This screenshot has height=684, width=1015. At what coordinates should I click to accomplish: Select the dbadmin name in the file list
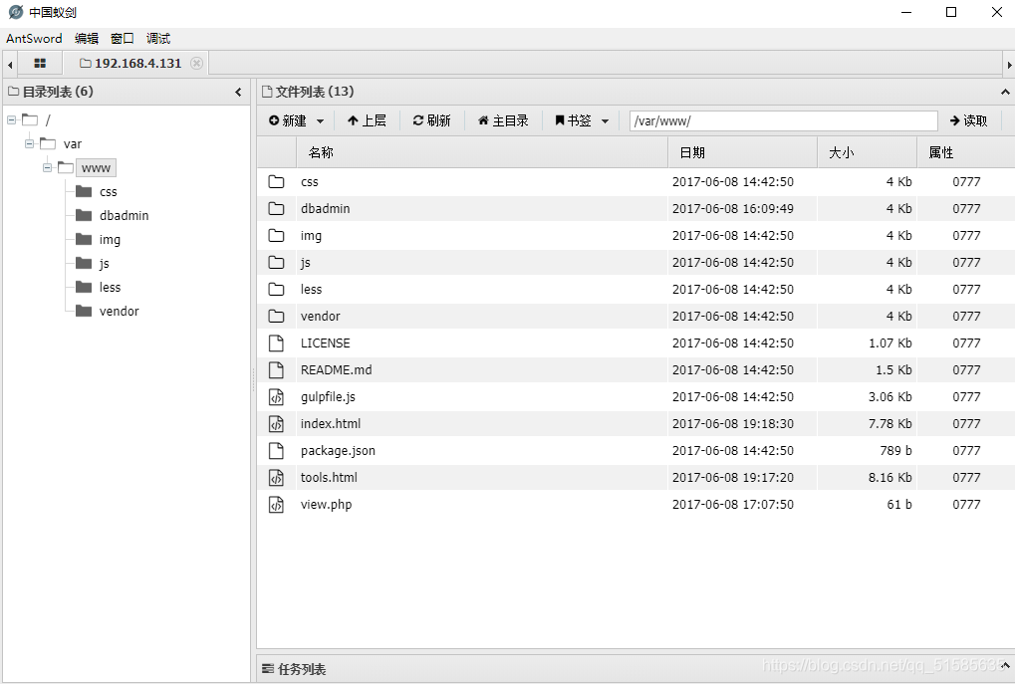[325, 208]
